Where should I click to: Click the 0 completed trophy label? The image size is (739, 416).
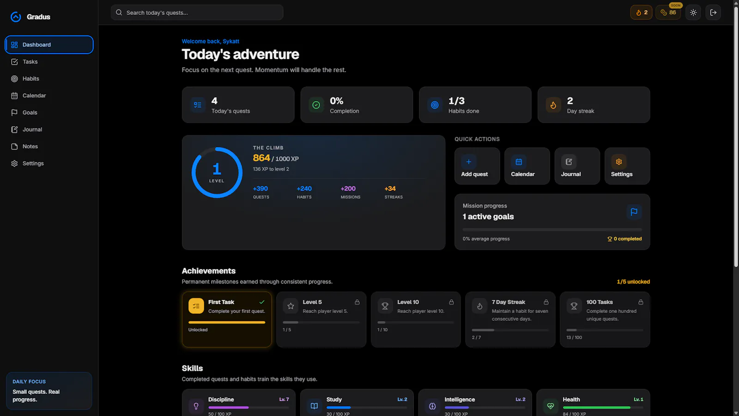[x=624, y=239]
